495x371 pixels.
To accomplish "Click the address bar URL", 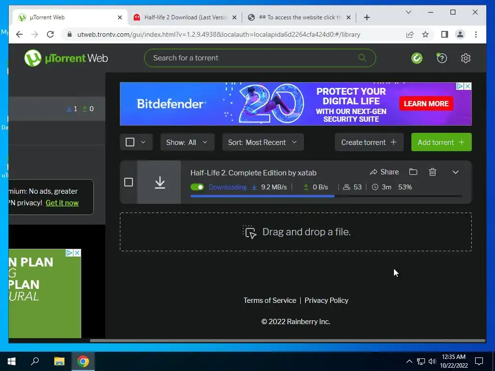I will point(219,34).
